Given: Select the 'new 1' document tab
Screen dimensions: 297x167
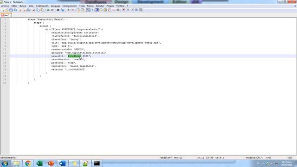Looking at the screenshot, I should [x=6, y=15].
